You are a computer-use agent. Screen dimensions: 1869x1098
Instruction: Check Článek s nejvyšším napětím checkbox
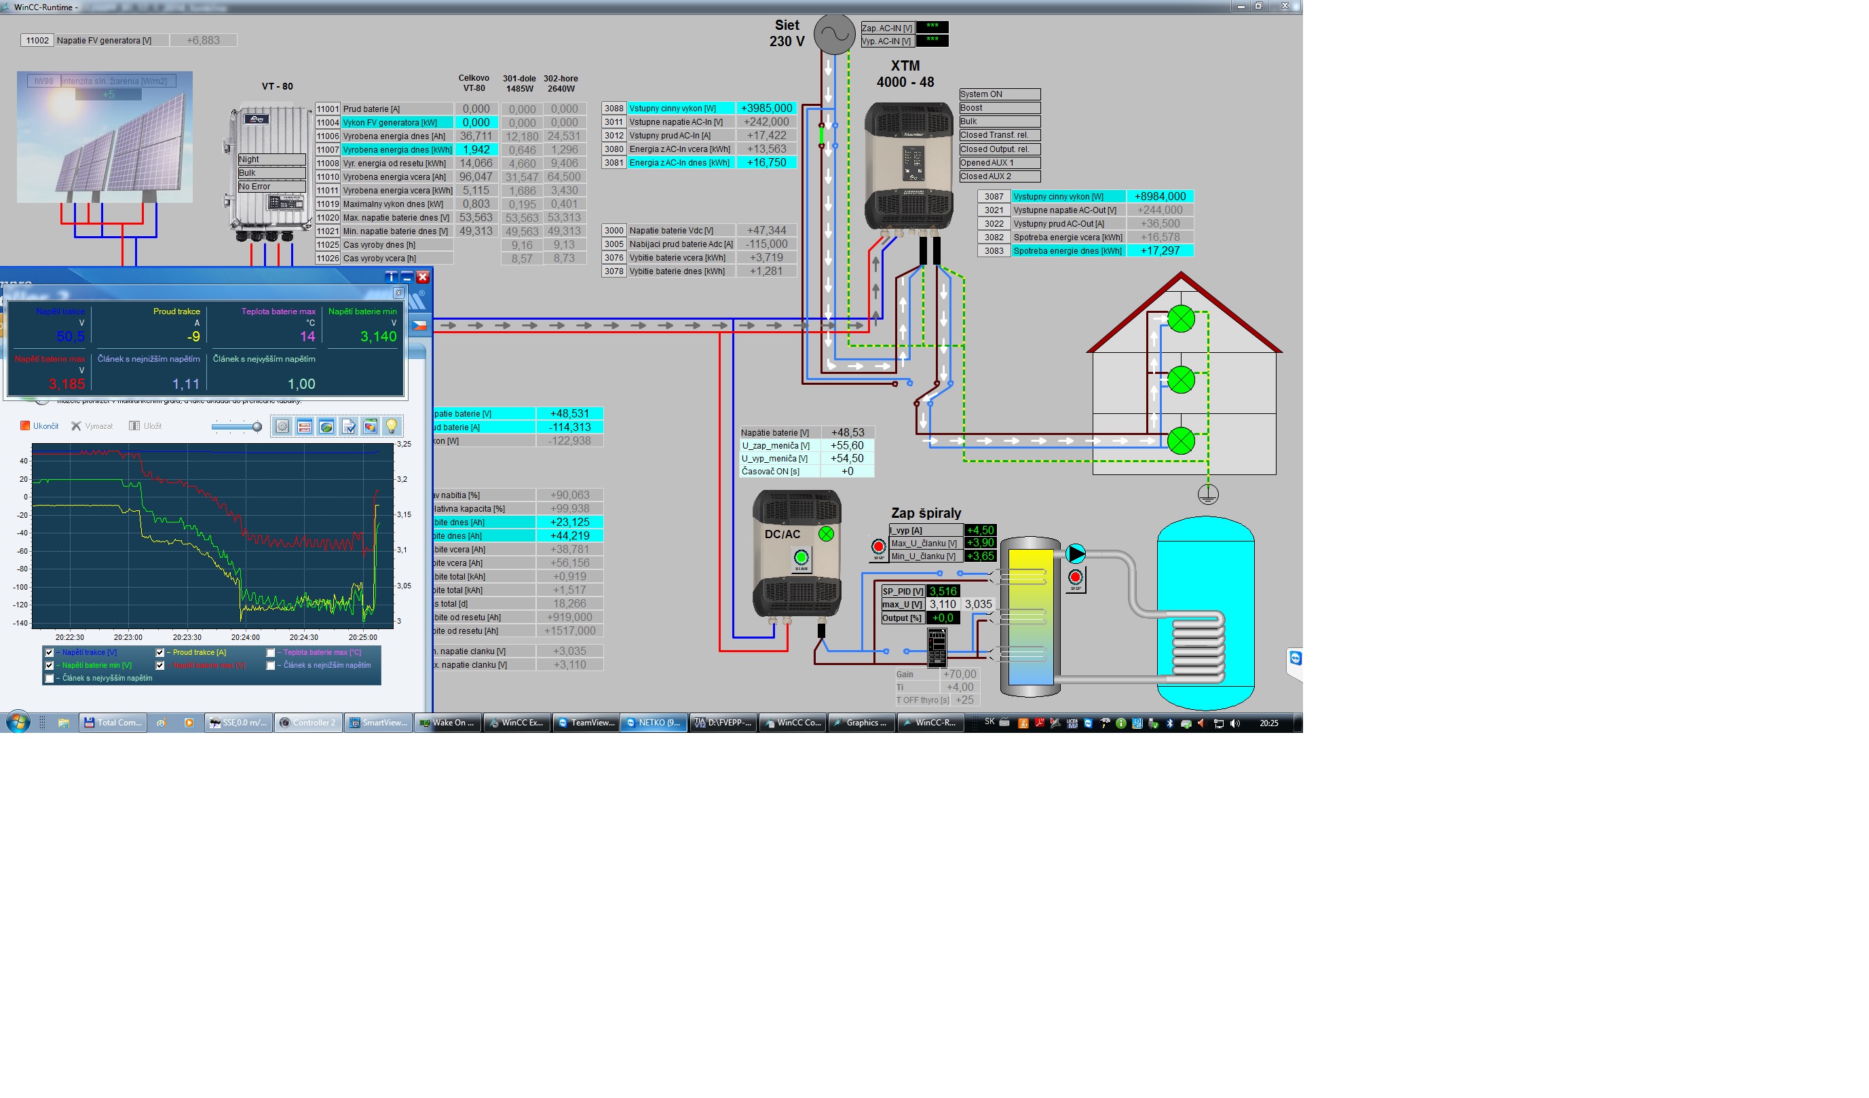50,679
